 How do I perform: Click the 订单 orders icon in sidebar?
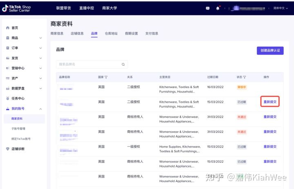point(8,48)
